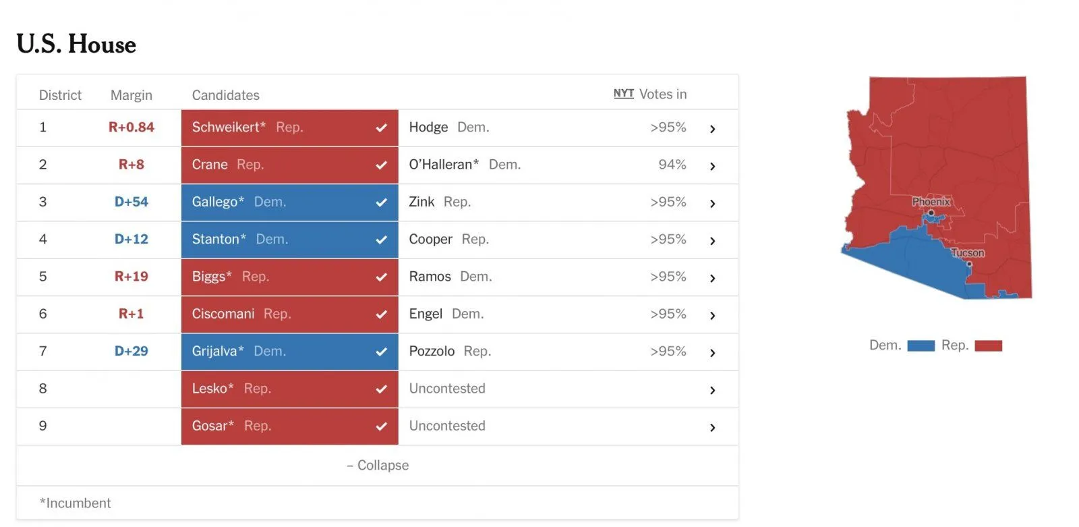The image size is (1079, 527).
Task: Click the blue Dem. legend swatch
Action: [921, 346]
